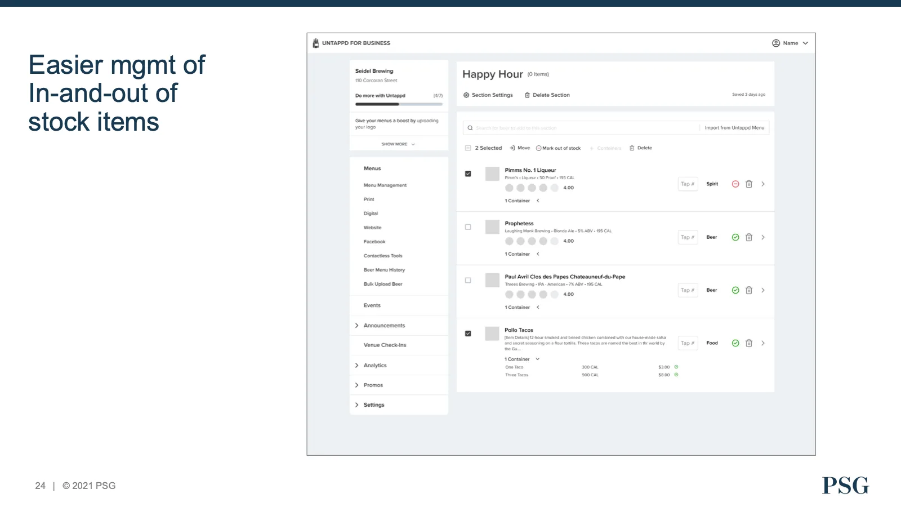Open Facebook in Menus sidebar

374,242
